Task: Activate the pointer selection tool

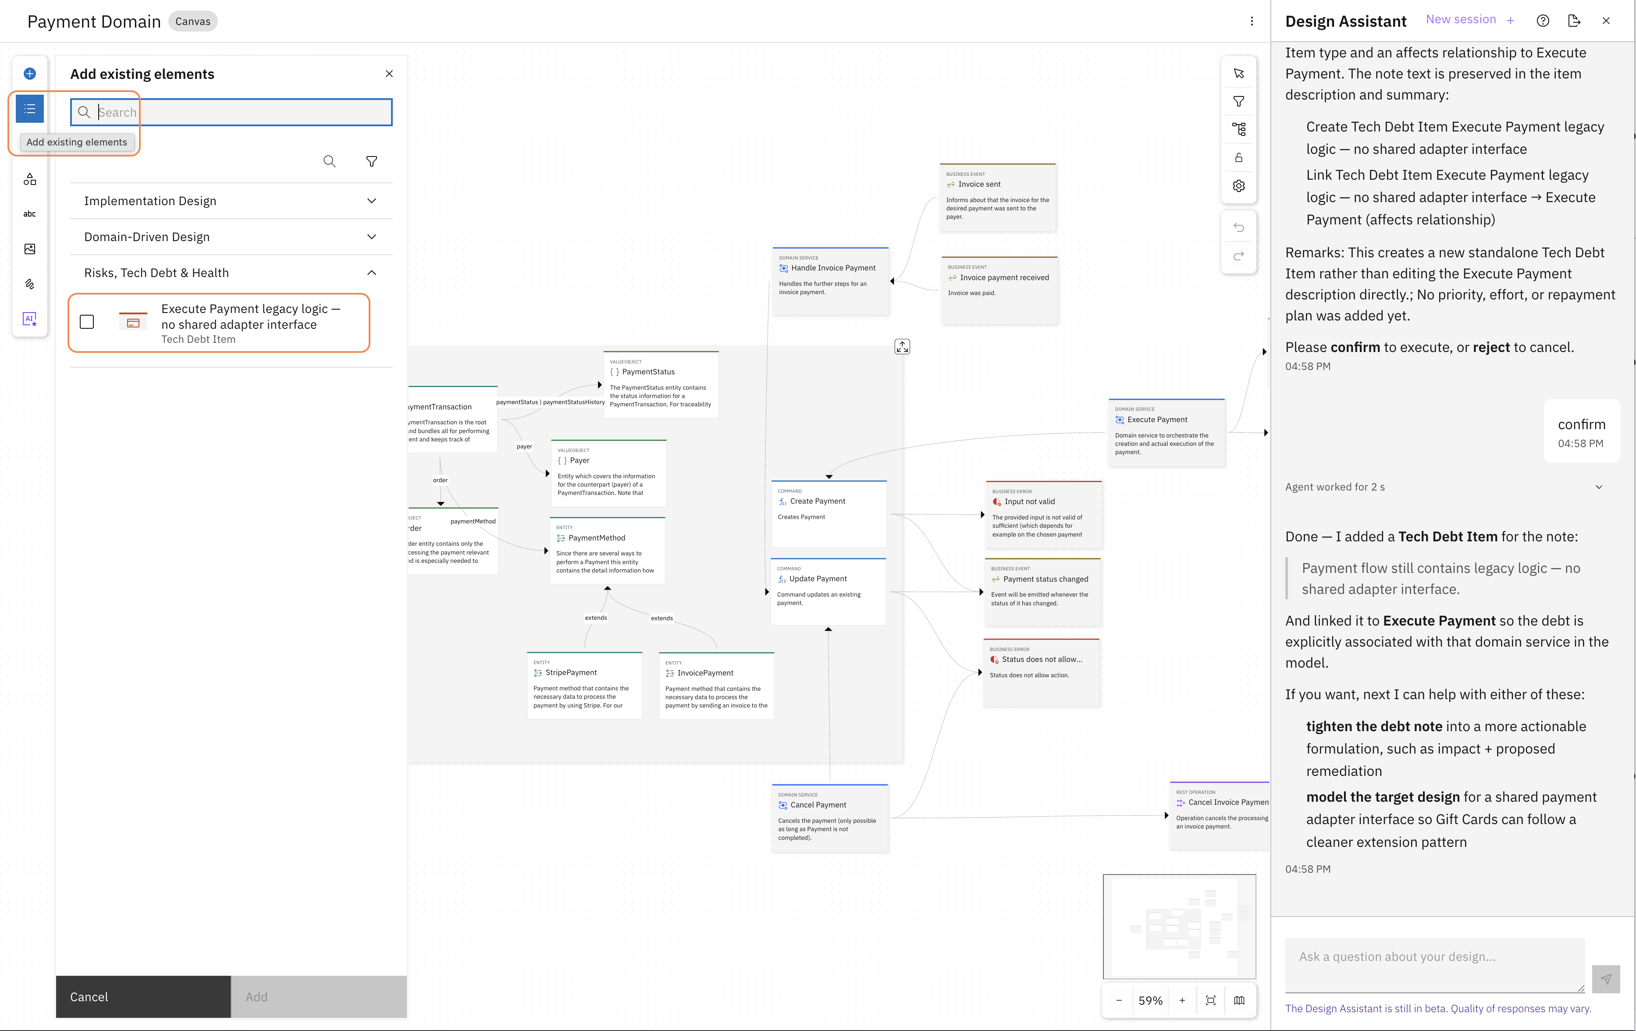Action: pyautogui.click(x=1238, y=73)
